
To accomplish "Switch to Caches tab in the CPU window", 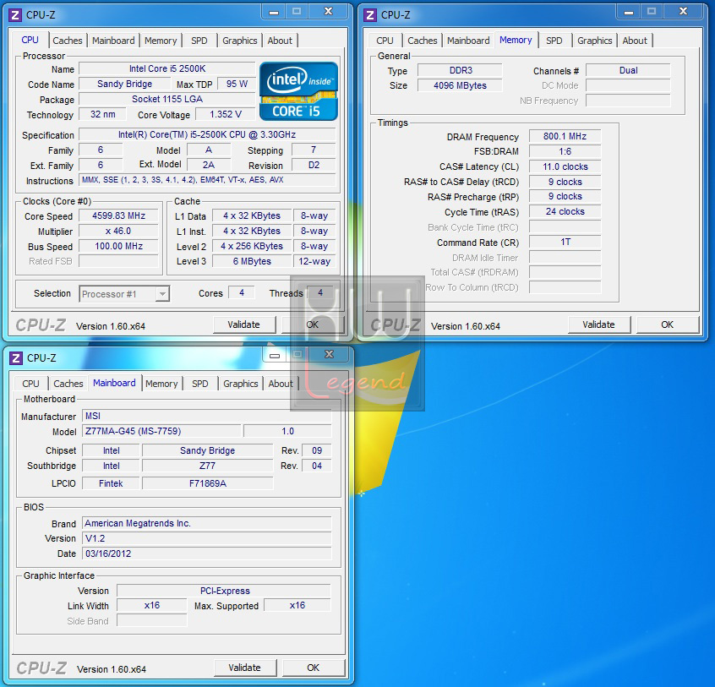I will coord(68,41).
